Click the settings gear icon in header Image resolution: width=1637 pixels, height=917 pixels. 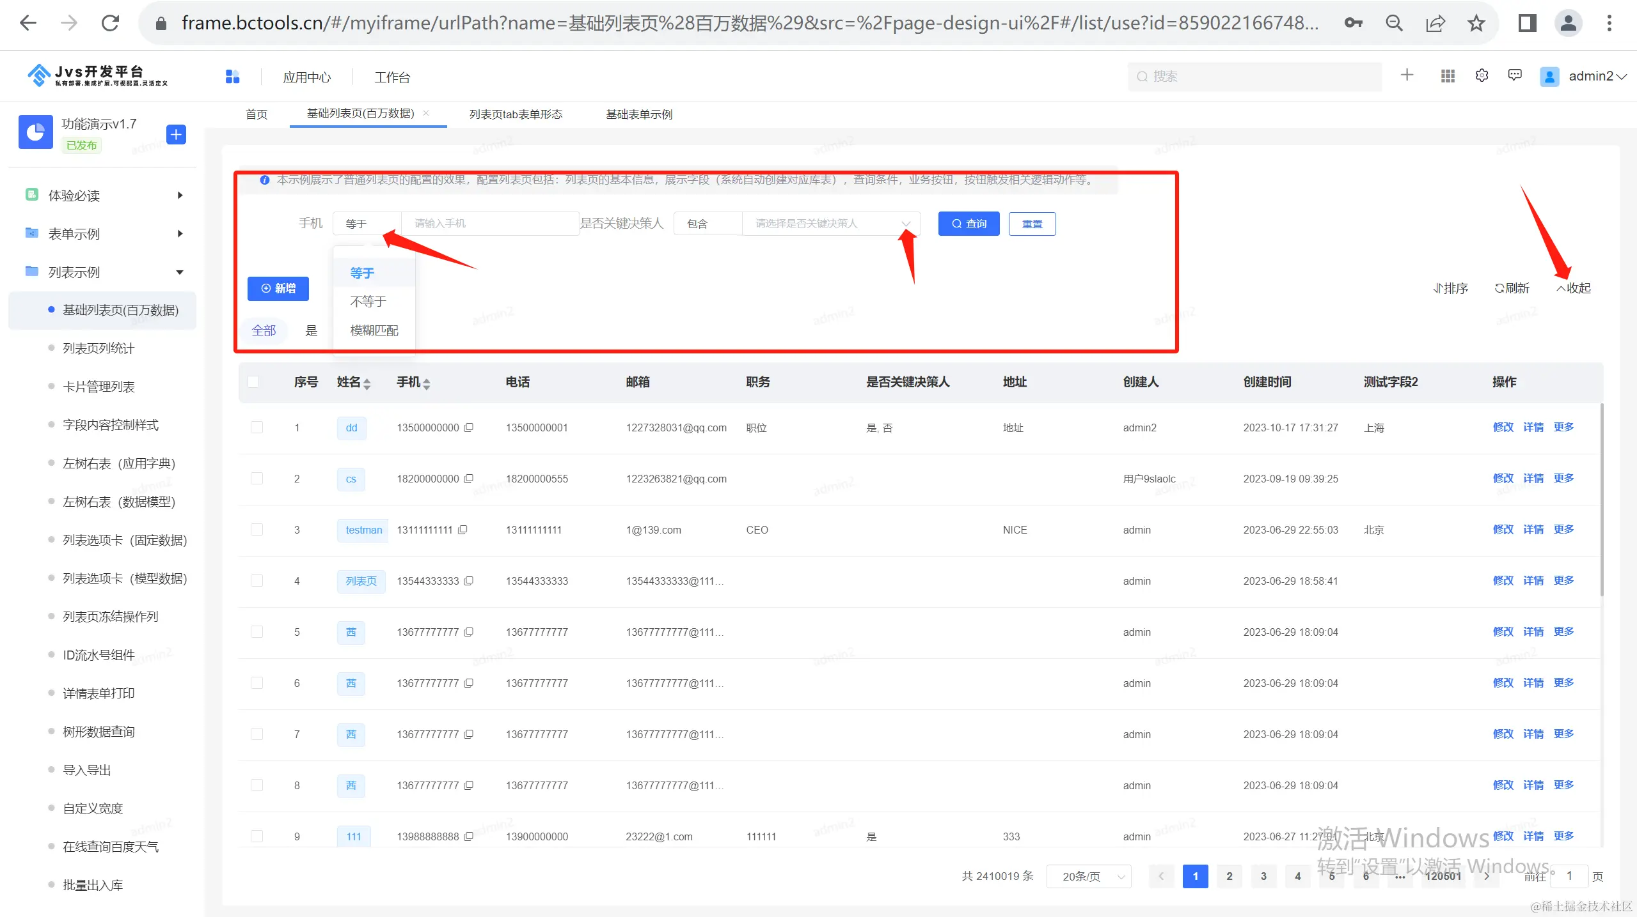coord(1482,76)
